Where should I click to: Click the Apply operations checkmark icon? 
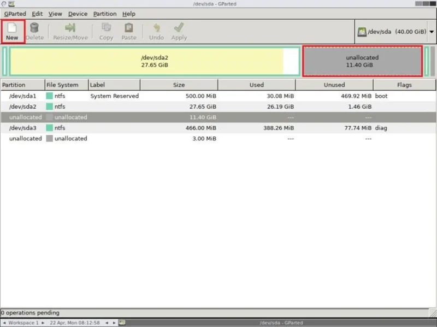pos(179,27)
